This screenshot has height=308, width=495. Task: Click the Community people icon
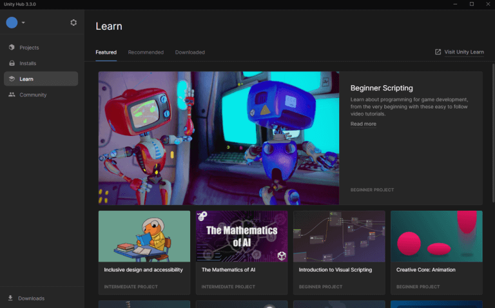coord(12,95)
